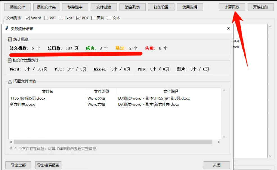Click the Excel 0个 / 0页 statistic
This screenshot has width=277, height=170.
tap(112, 69)
